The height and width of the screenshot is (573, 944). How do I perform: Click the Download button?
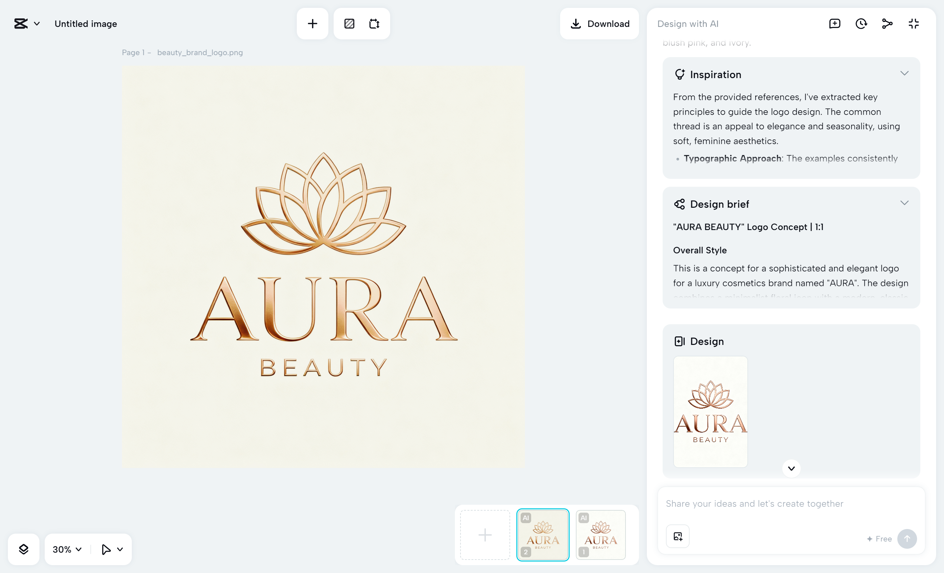(x=599, y=24)
